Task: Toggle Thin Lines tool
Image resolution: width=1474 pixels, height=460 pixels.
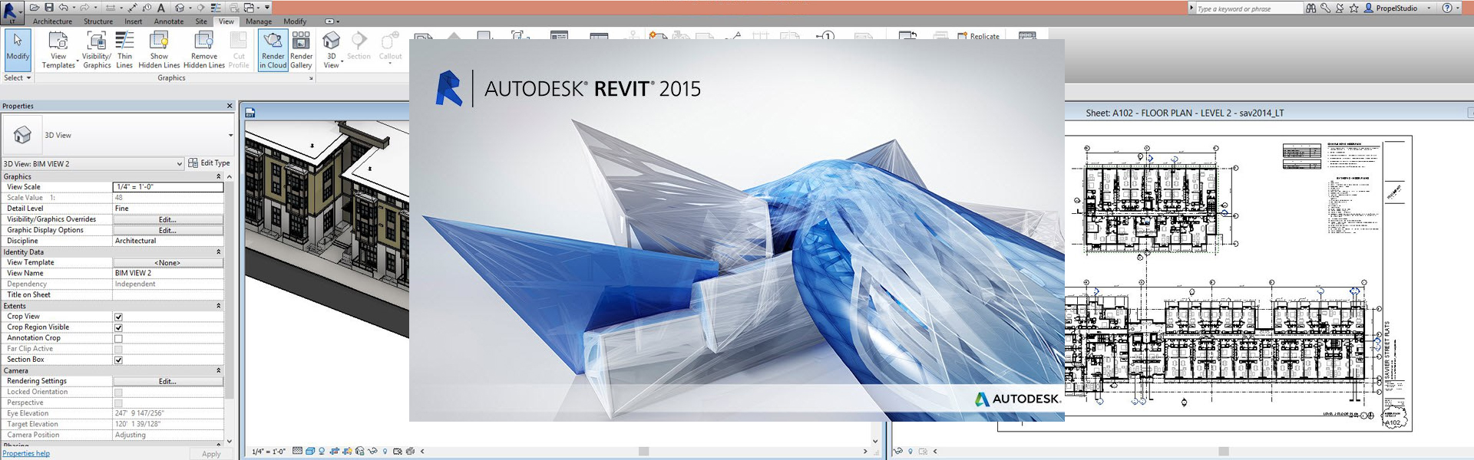Action: 124,50
